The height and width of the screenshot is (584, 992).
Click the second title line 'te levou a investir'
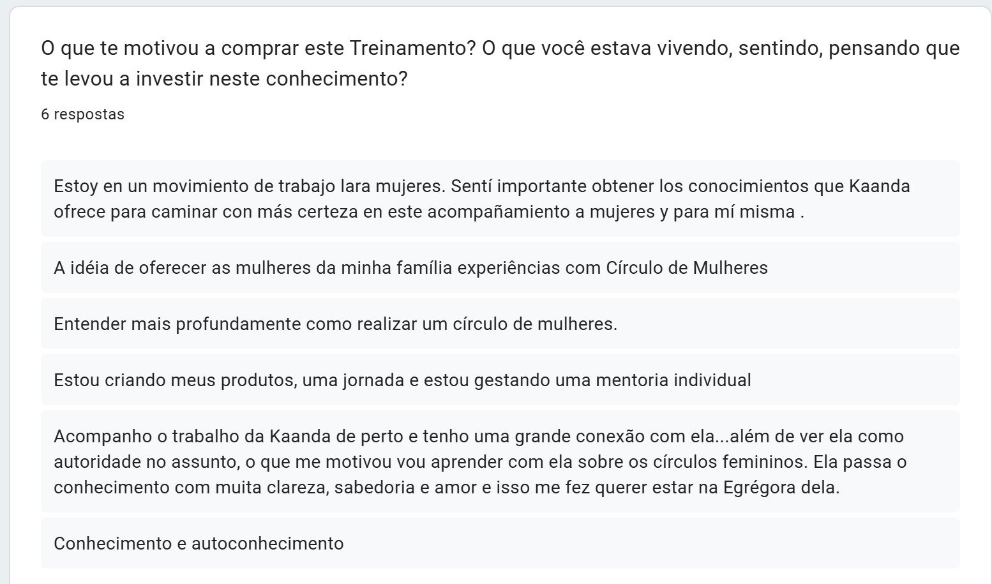223,79
